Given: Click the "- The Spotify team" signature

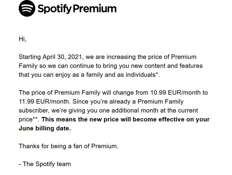Looking at the screenshot, I should (45, 164).
